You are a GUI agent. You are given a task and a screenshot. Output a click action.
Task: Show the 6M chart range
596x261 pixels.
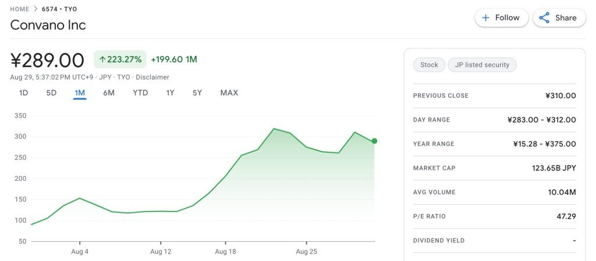[x=109, y=93]
